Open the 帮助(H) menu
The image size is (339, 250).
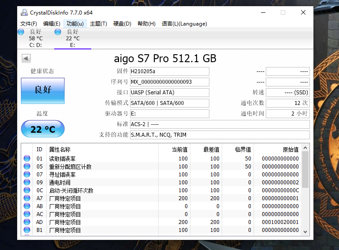point(146,23)
